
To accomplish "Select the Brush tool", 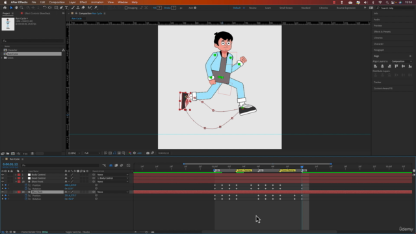I will point(73,8).
